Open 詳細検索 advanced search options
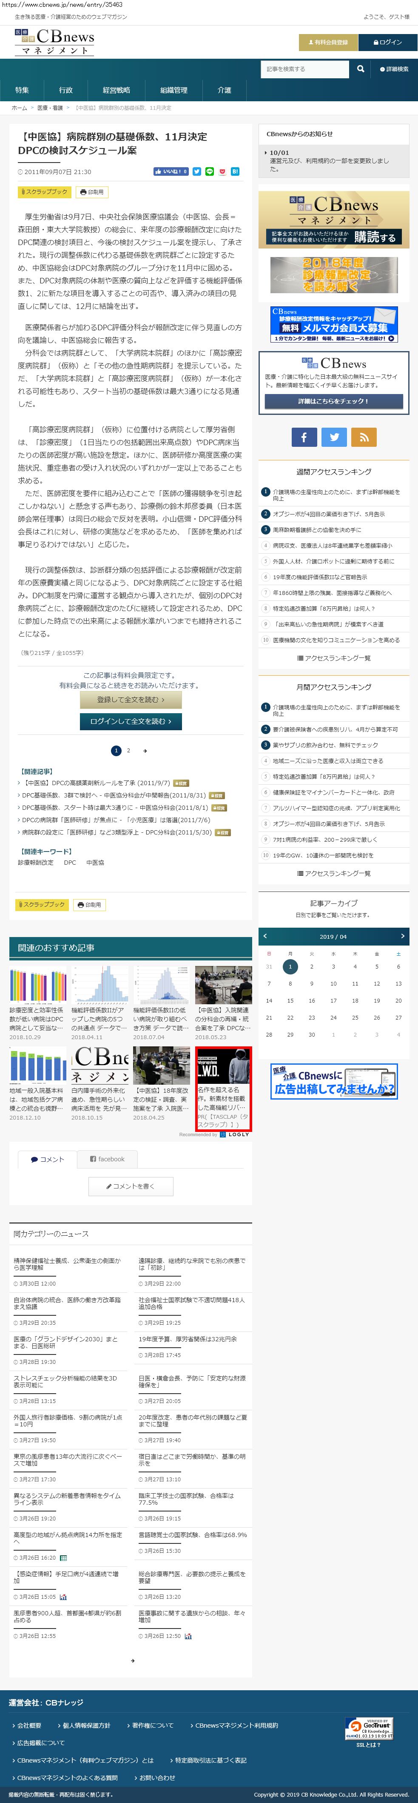This screenshot has width=418, height=1803. click(394, 69)
